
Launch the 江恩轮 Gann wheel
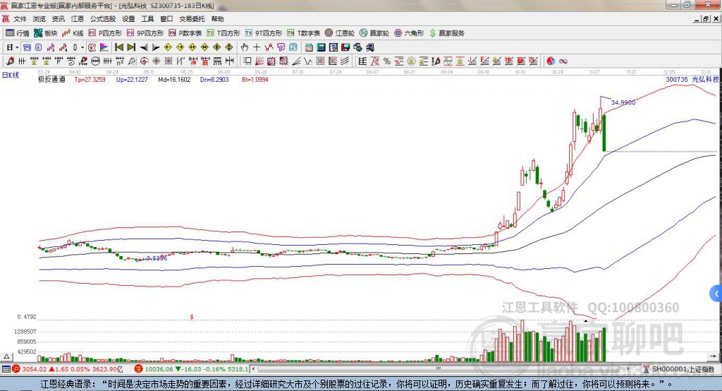(x=340, y=33)
